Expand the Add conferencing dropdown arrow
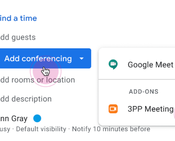The image size is (175, 141). 82,58
